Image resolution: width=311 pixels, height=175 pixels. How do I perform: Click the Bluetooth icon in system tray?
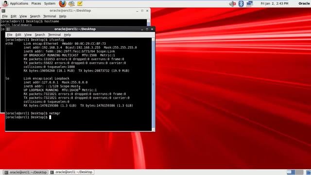(241, 3)
